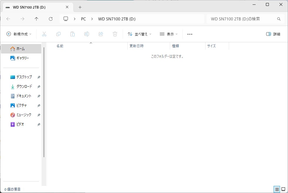Click the Rename icon in toolbar

[x=86, y=34]
